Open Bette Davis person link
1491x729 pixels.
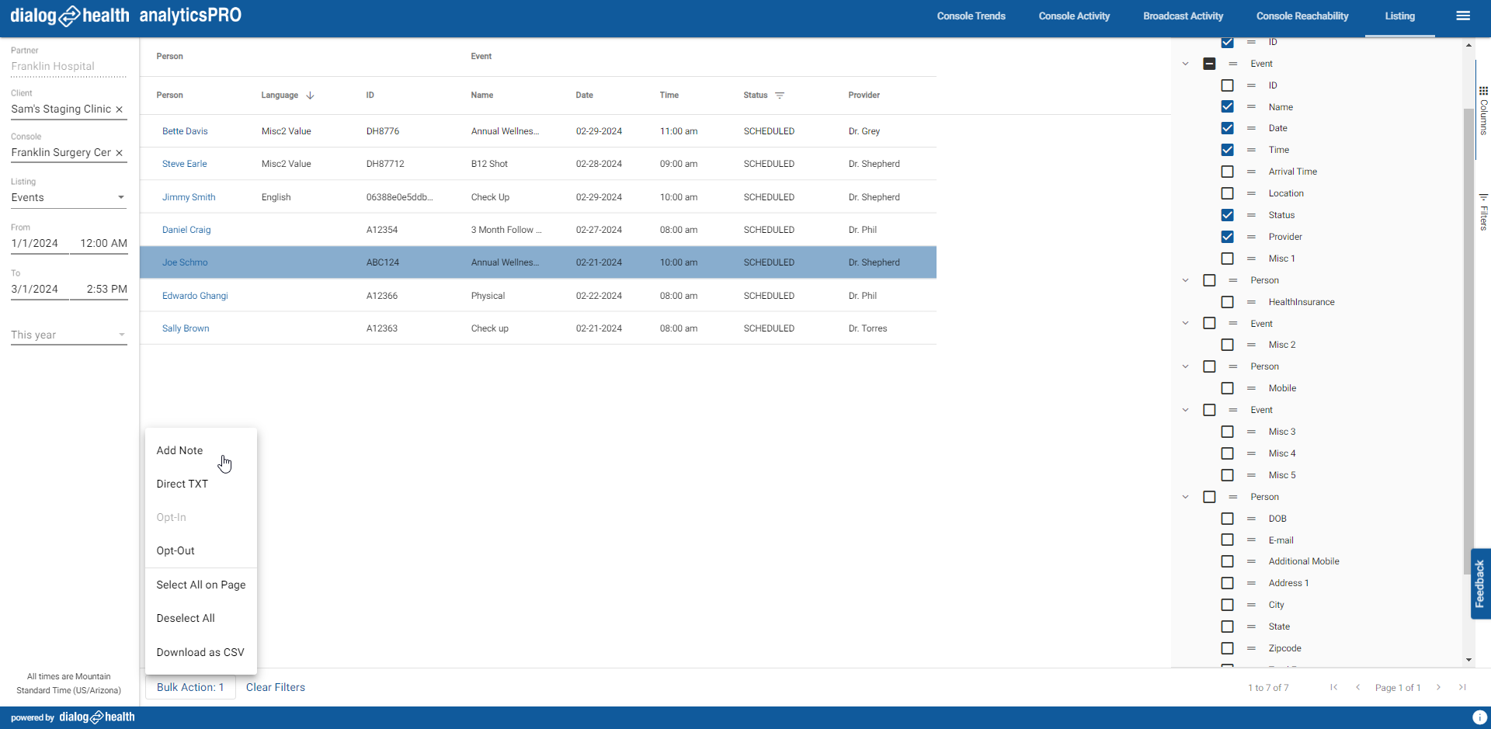click(185, 131)
